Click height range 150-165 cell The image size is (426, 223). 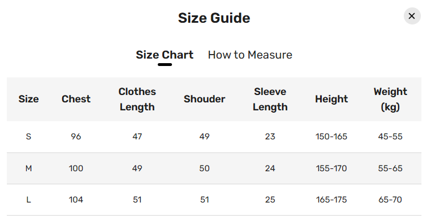click(x=331, y=137)
